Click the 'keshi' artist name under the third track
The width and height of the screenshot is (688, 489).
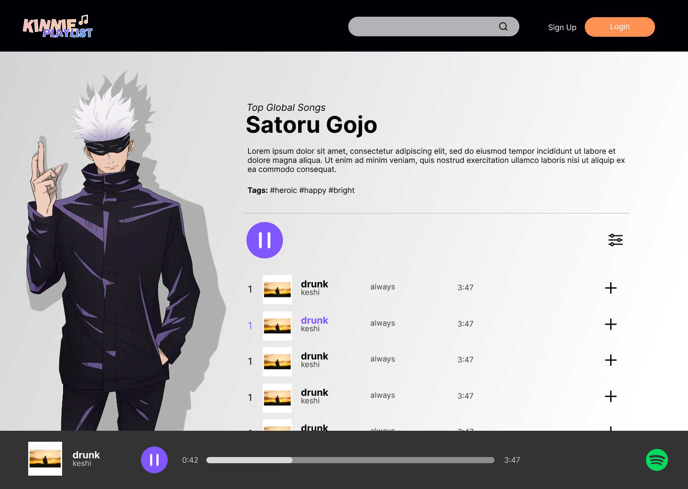[310, 364]
